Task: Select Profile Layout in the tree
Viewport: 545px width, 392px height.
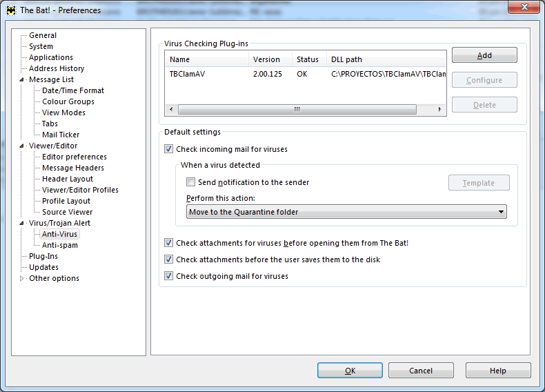Action: coord(66,201)
